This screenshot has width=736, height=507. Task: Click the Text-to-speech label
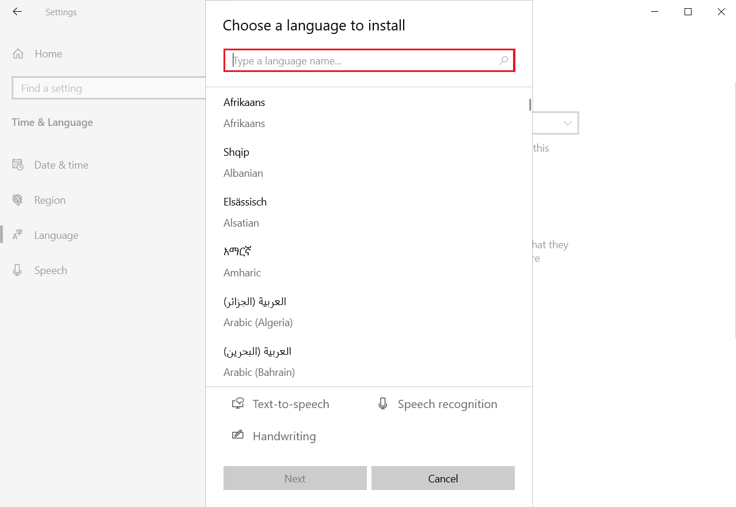[x=291, y=404]
